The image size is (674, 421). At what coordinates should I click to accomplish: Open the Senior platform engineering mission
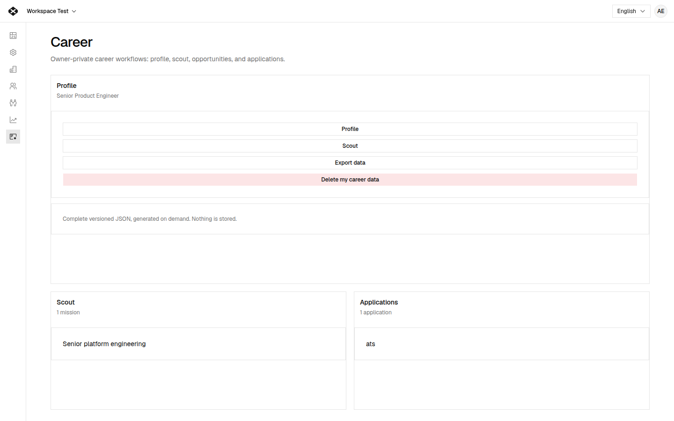click(x=198, y=344)
